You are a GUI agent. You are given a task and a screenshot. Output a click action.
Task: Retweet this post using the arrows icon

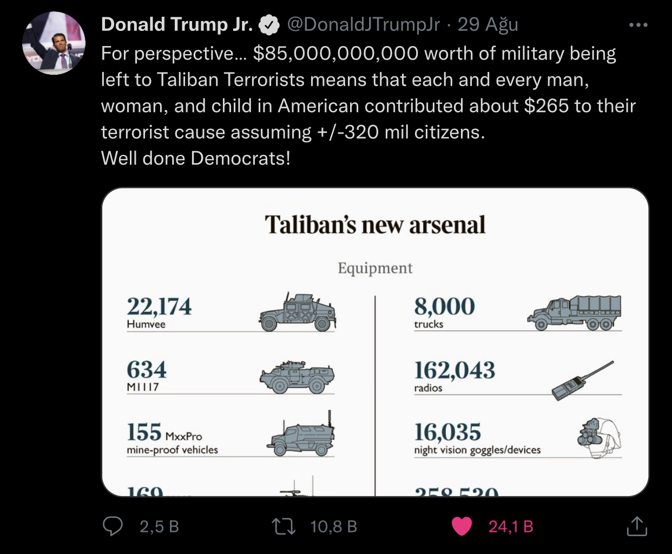coord(284,526)
